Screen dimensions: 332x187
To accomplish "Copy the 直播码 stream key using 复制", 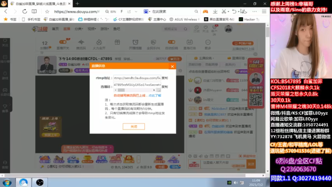I will point(164,87).
